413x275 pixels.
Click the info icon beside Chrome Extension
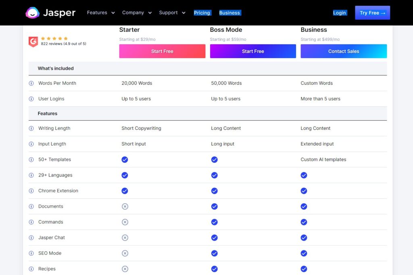tap(31, 191)
